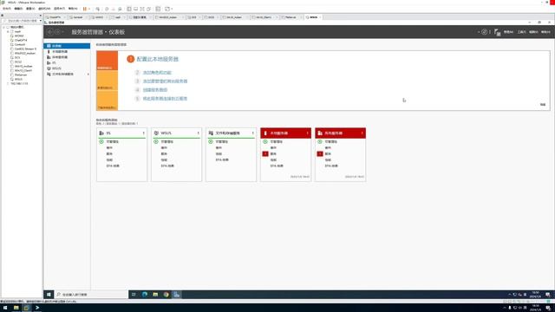Open VMware 文件(F) menu

pos(7,9)
